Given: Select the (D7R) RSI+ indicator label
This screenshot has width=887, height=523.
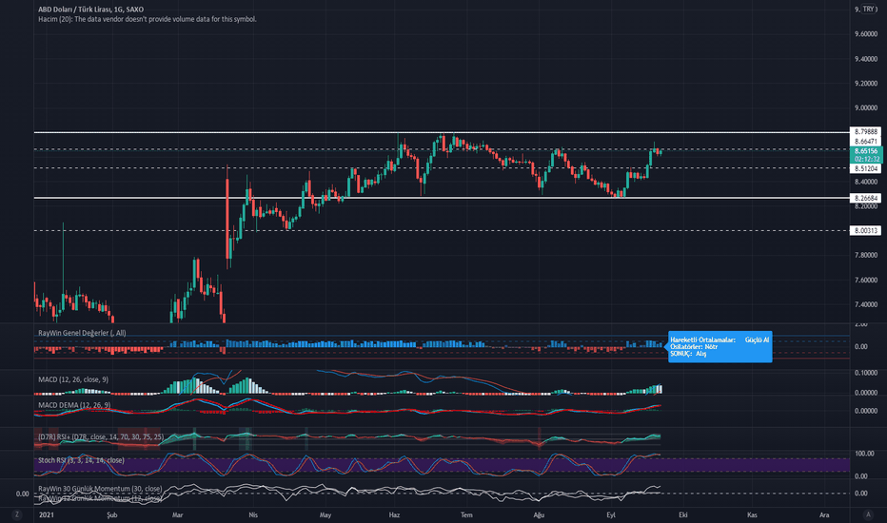Looking at the screenshot, I should 101,437.
